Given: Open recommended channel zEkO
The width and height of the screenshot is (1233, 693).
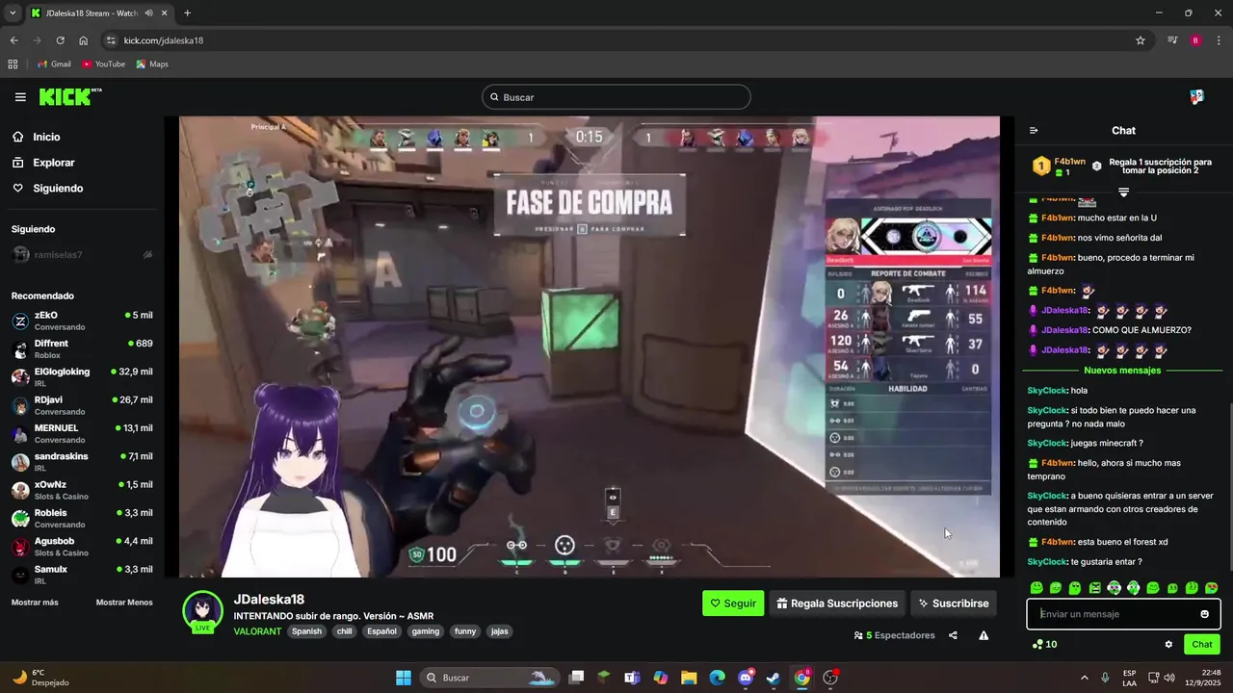Looking at the screenshot, I should (82, 321).
